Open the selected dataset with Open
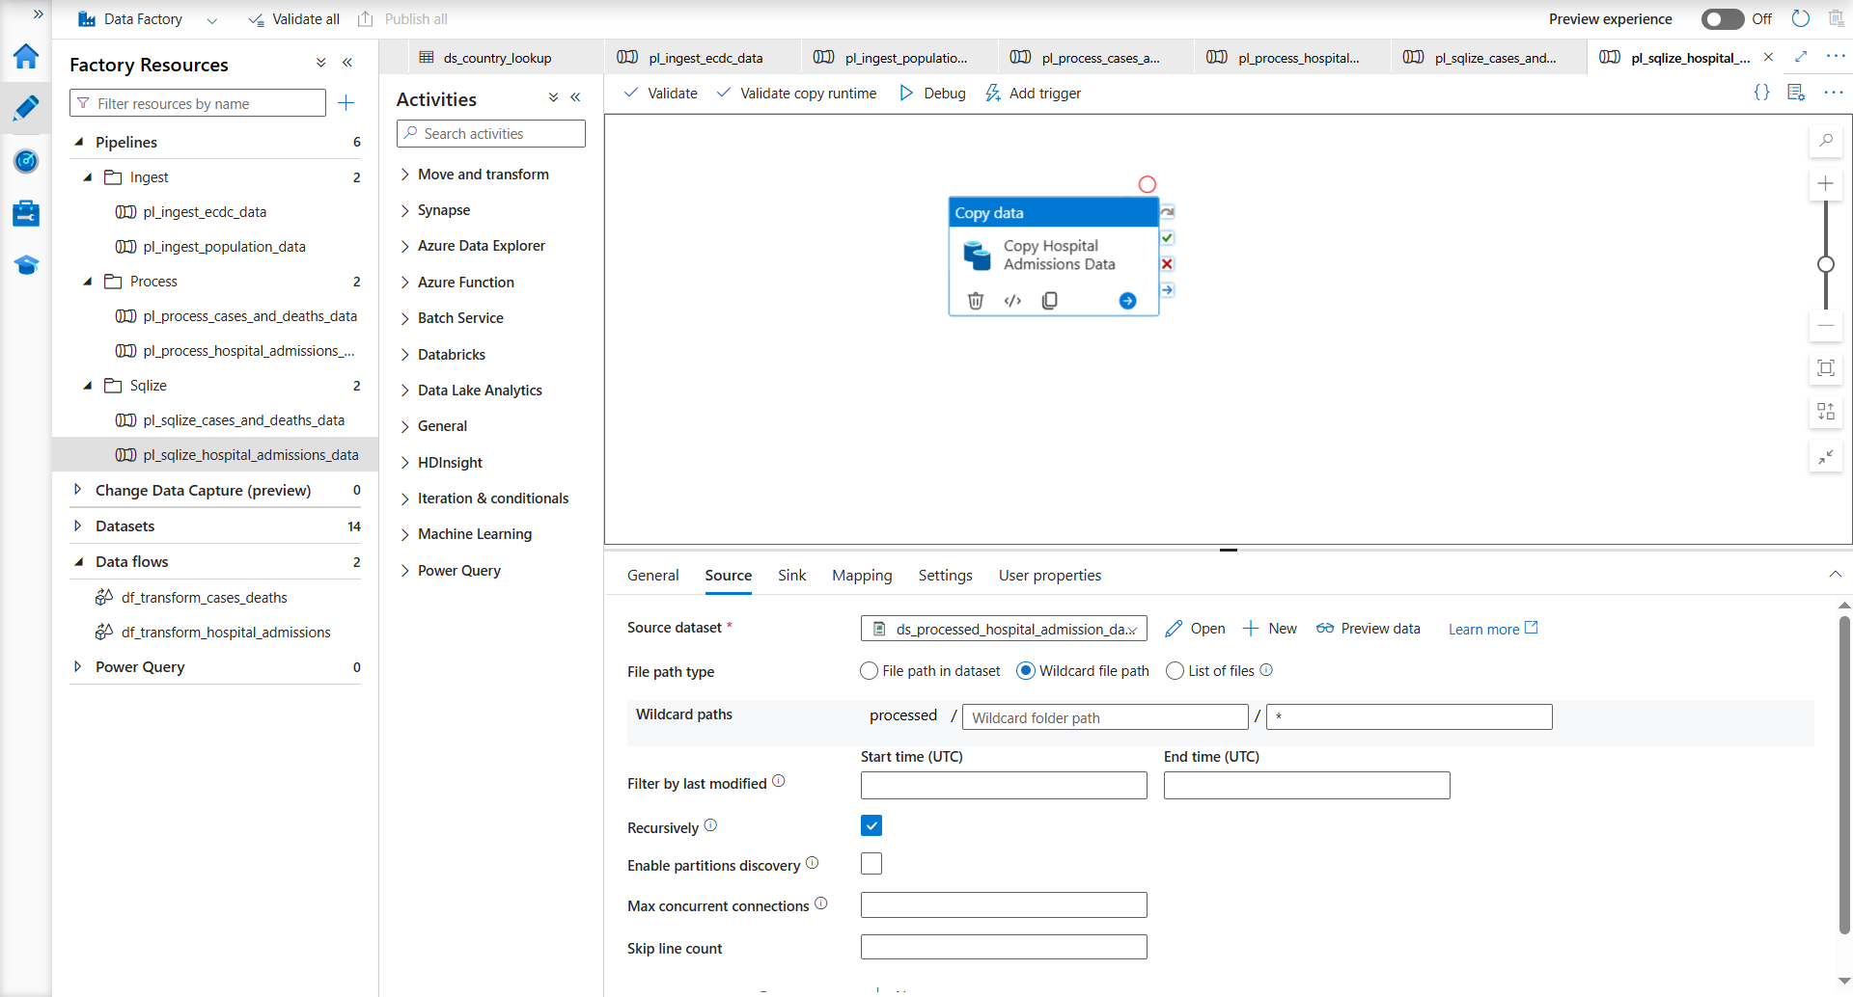 [x=1196, y=629]
